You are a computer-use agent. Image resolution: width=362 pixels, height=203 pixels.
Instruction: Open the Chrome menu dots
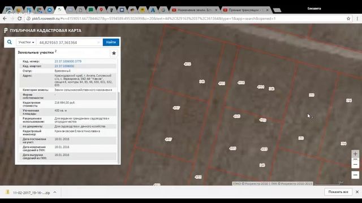357,19
